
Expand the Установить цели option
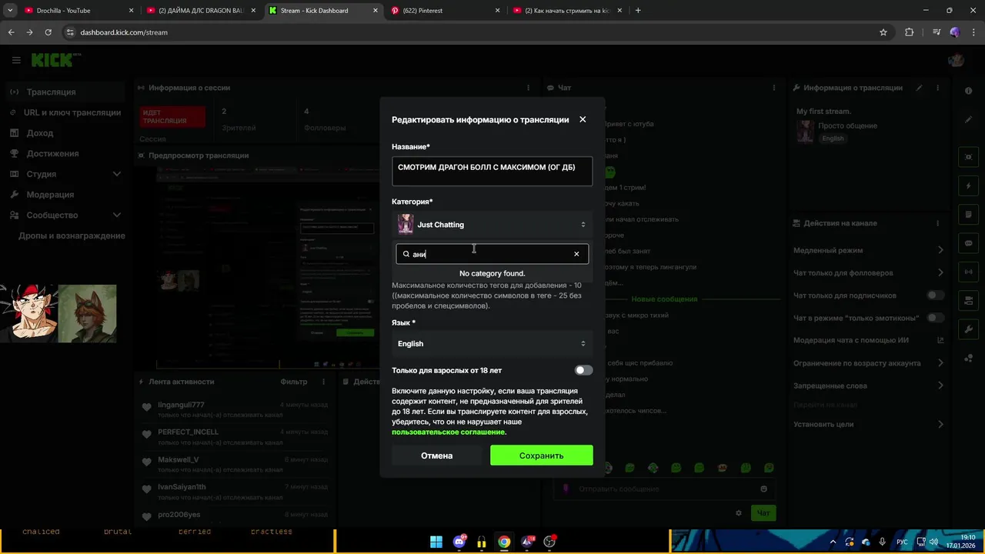869,424
